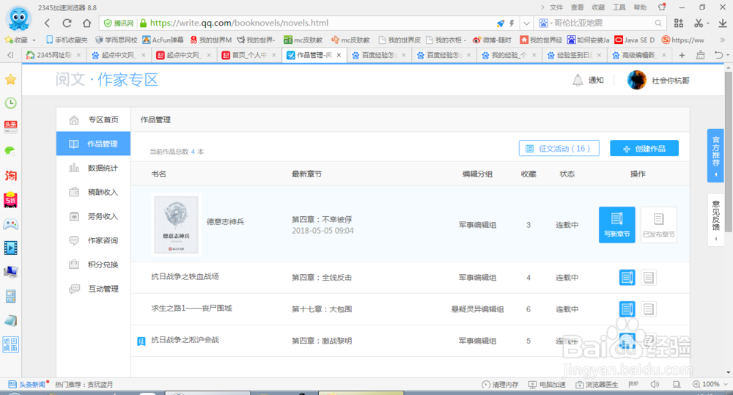The width and height of the screenshot is (733, 395).
Task: Select 作品管理 in sidebar
Action: pyautogui.click(x=94, y=144)
